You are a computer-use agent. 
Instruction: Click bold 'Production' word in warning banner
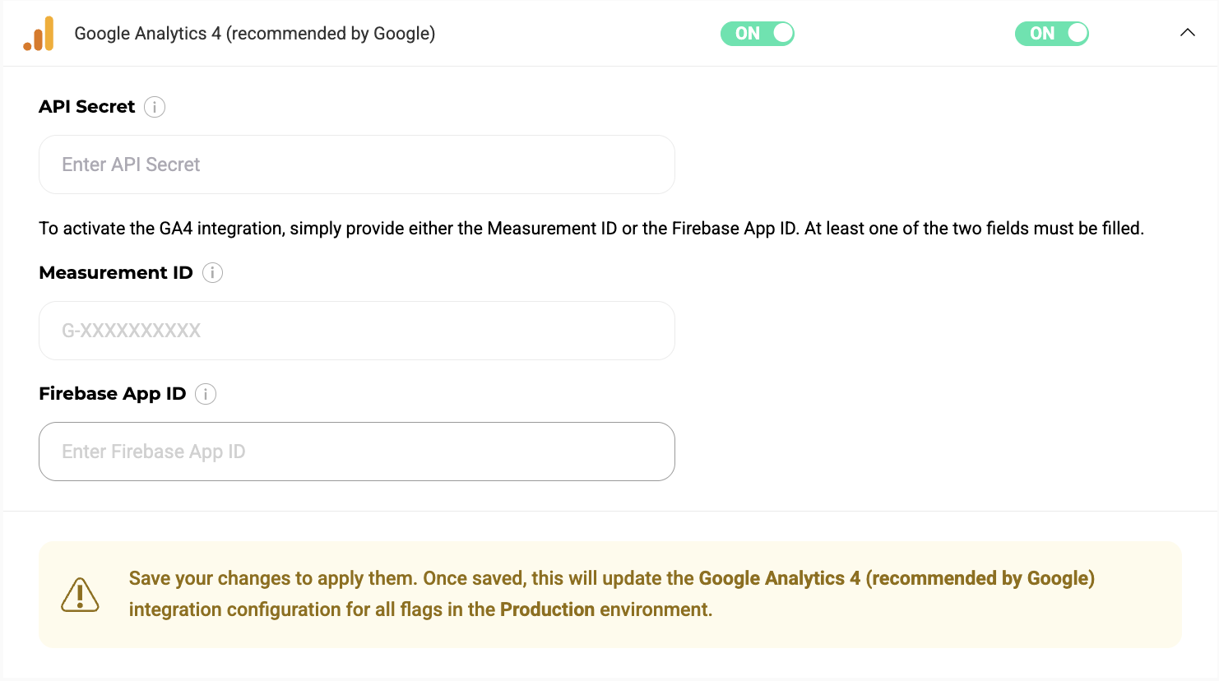coord(547,610)
